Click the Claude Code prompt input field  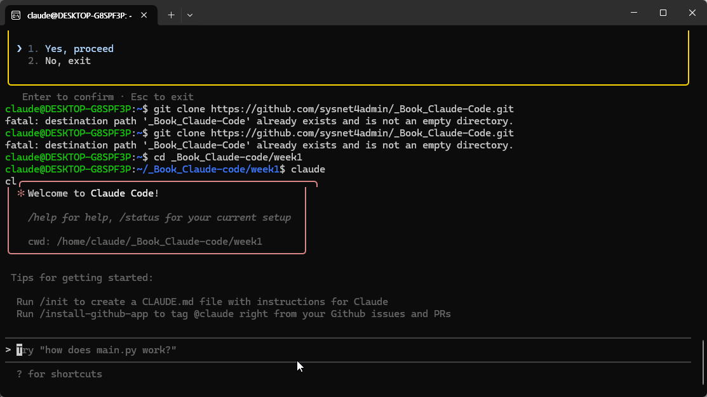[347, 350]
